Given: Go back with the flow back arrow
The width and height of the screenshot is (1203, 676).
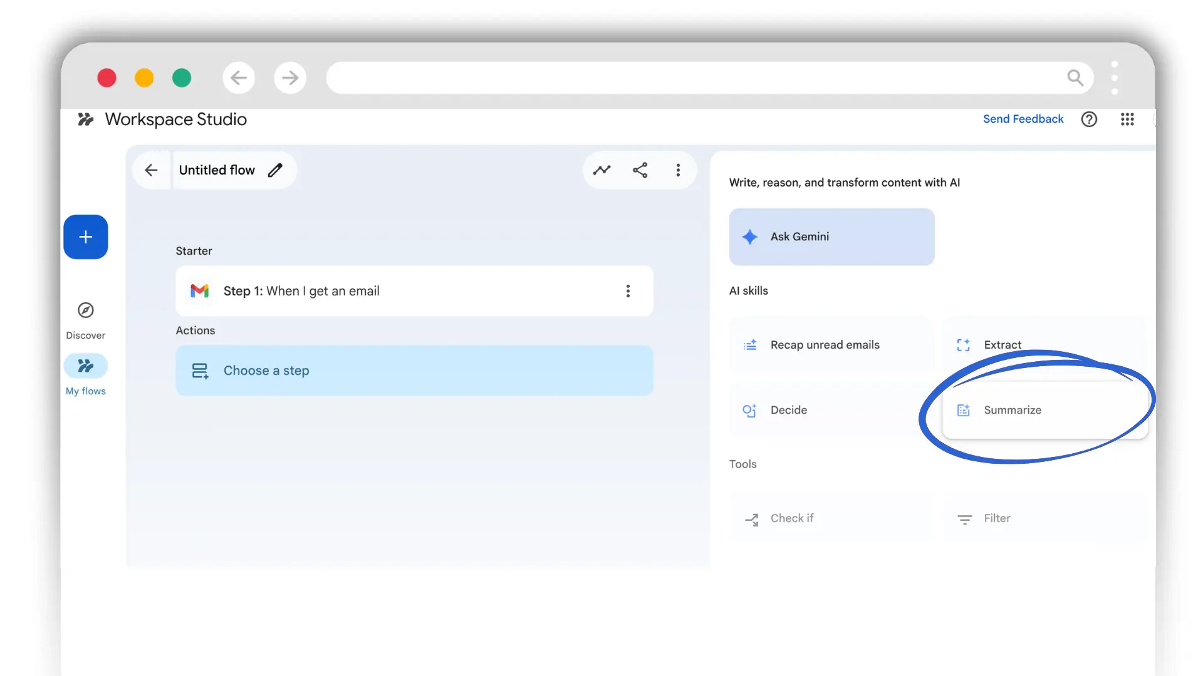Looking at the screenshot, I should (151, 170).
